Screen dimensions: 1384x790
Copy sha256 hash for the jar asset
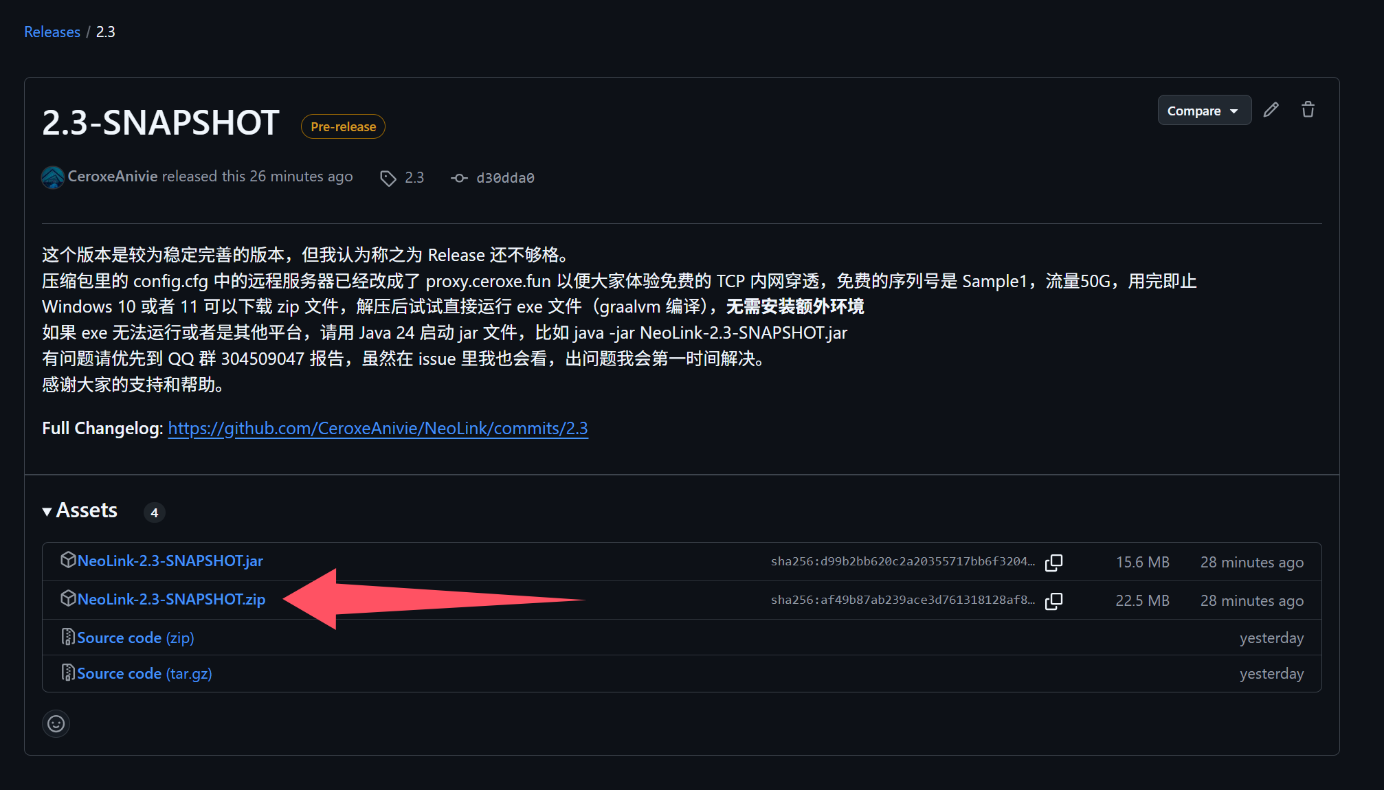coord(1053,563)
